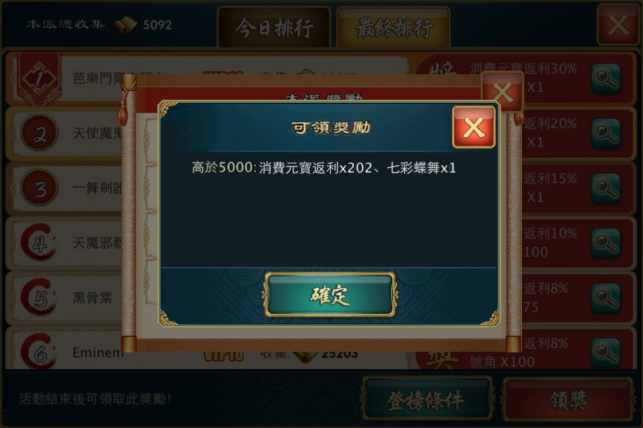The width and height of the screenshot is (643, 428).
Task: Click the rank 2 round badge
Action: click(40, 133)
